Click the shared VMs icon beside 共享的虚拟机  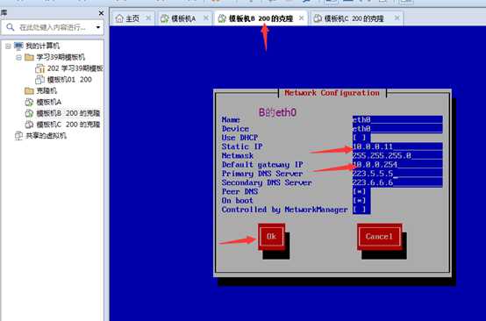(18, 136)
